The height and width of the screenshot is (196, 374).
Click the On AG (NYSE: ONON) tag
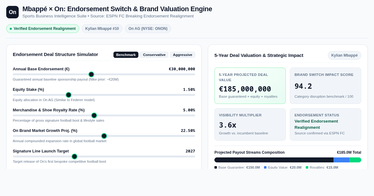(x=148, y=29)
